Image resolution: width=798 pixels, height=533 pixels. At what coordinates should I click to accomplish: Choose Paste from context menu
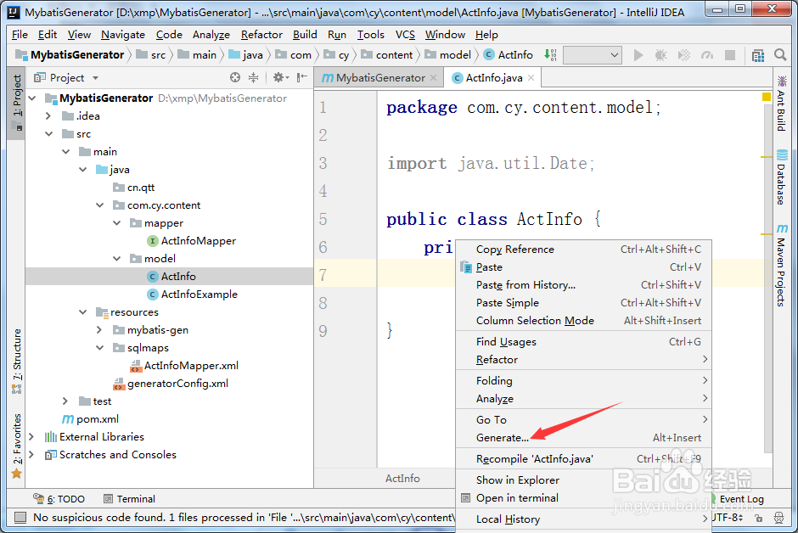tap(583, 267)
